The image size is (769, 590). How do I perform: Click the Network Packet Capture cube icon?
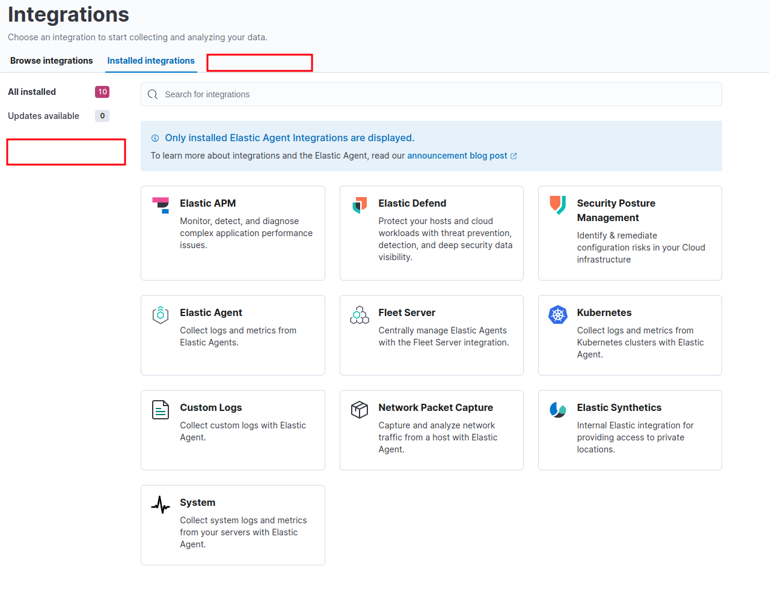click(359, 409)
